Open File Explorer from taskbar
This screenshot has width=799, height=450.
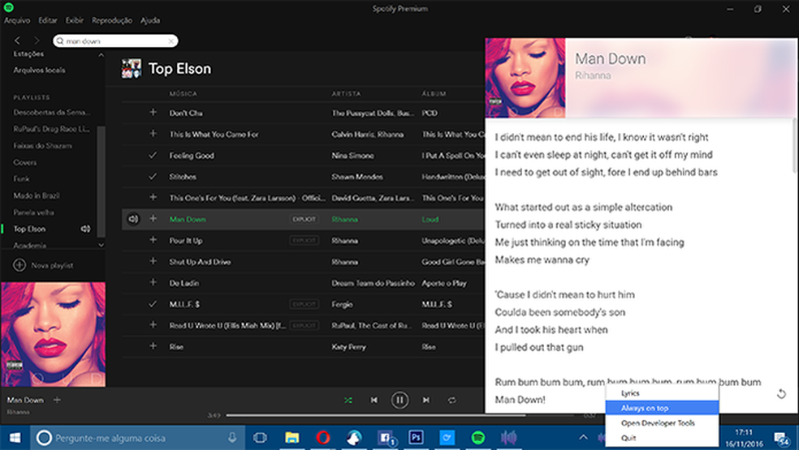pyautogui.click(x=292, y=438)
